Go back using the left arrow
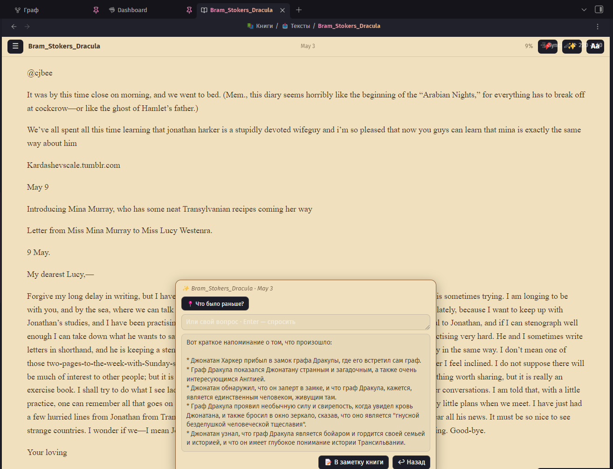This screenshot has width=613, height=469. 14,26
